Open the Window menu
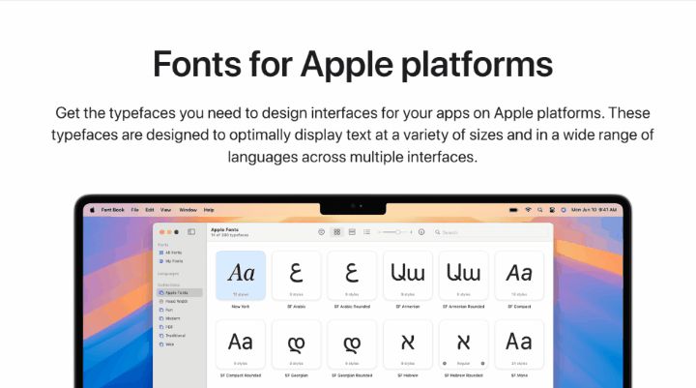Image resolution: width=696 pixels, height=388 pixels. (x=188, y=210)
